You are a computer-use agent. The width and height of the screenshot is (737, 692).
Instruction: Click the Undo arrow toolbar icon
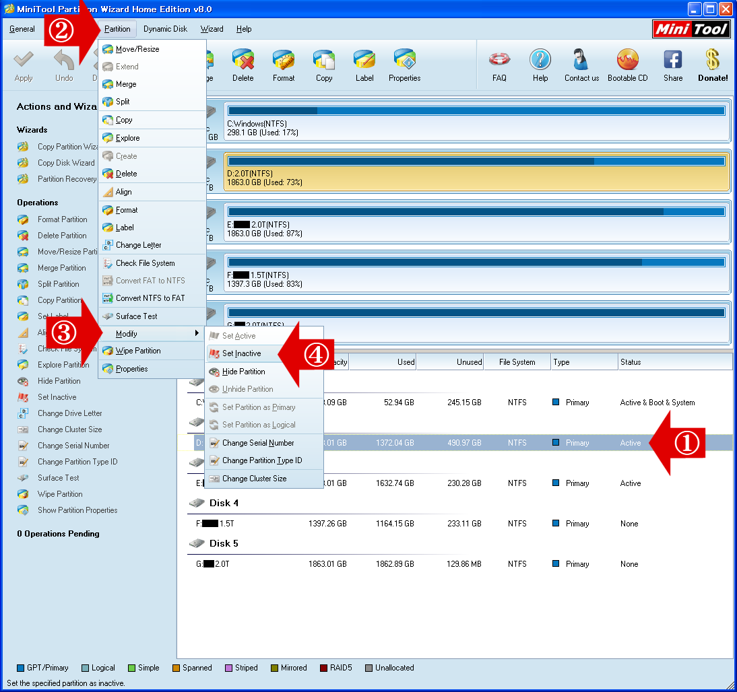64,60
